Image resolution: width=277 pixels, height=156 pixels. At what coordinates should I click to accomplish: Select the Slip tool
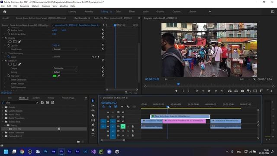pos(93,120)
